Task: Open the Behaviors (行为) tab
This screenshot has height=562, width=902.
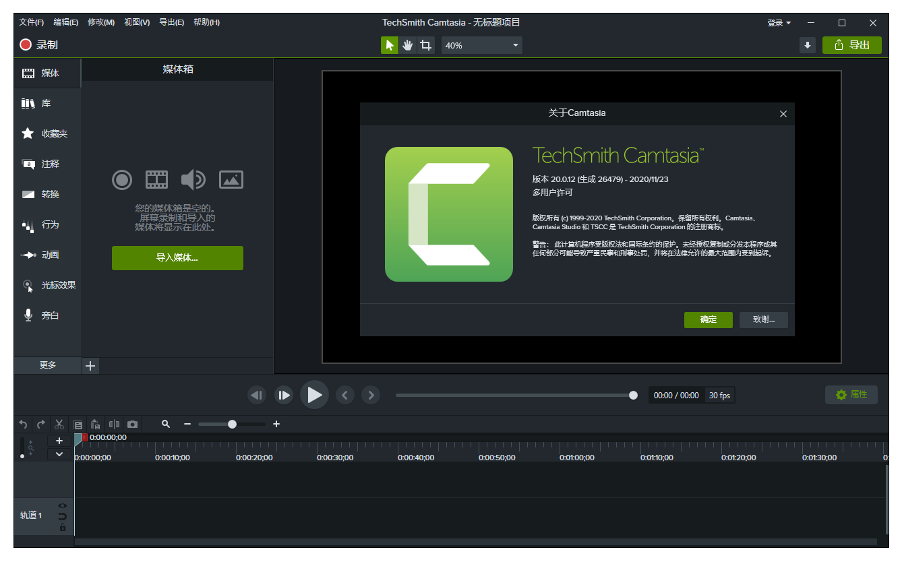Action: coord(48,224)
